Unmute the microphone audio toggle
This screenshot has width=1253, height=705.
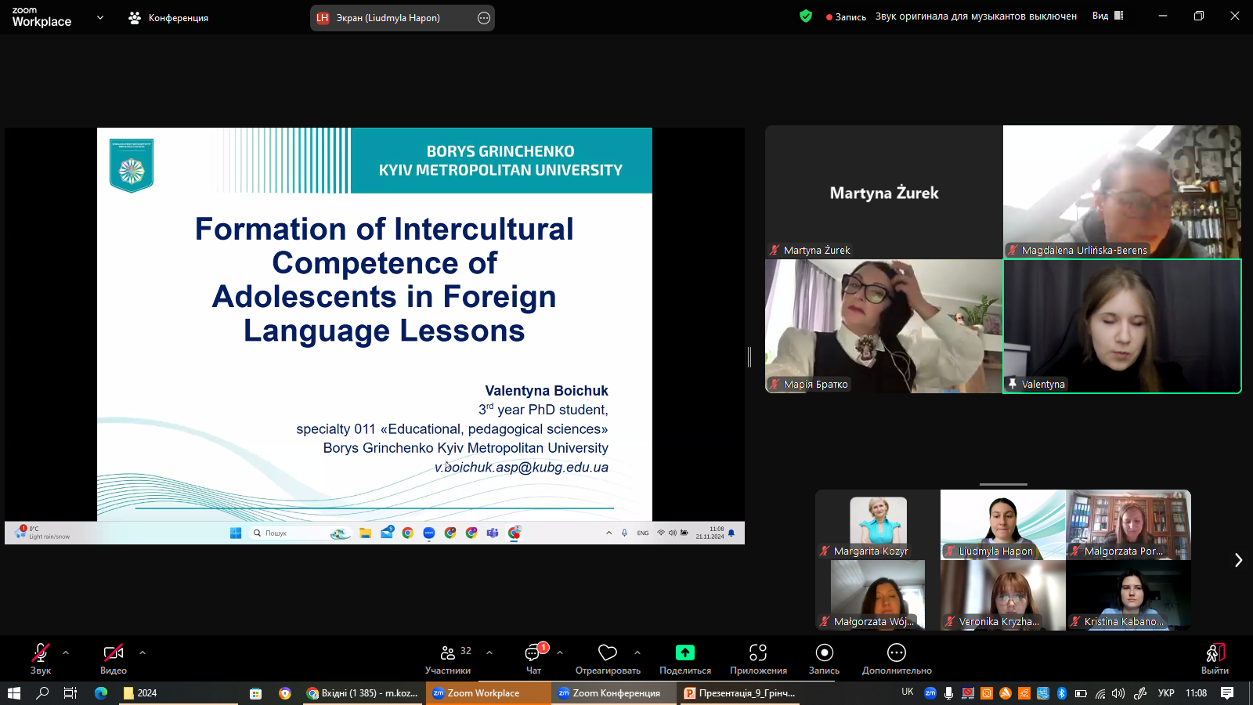41,653
